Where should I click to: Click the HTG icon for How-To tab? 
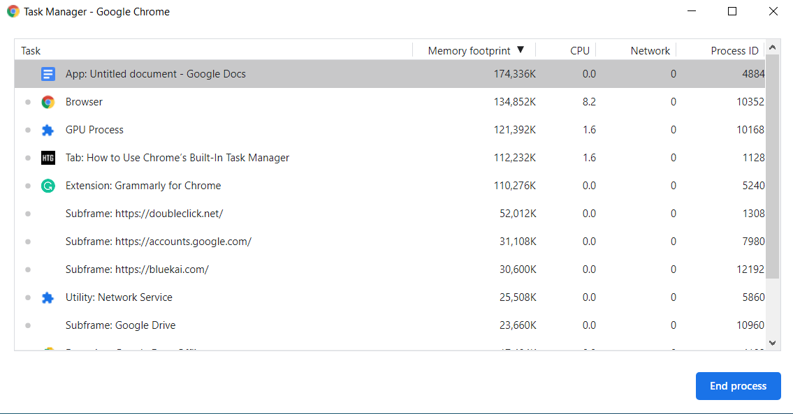[48, 158]
